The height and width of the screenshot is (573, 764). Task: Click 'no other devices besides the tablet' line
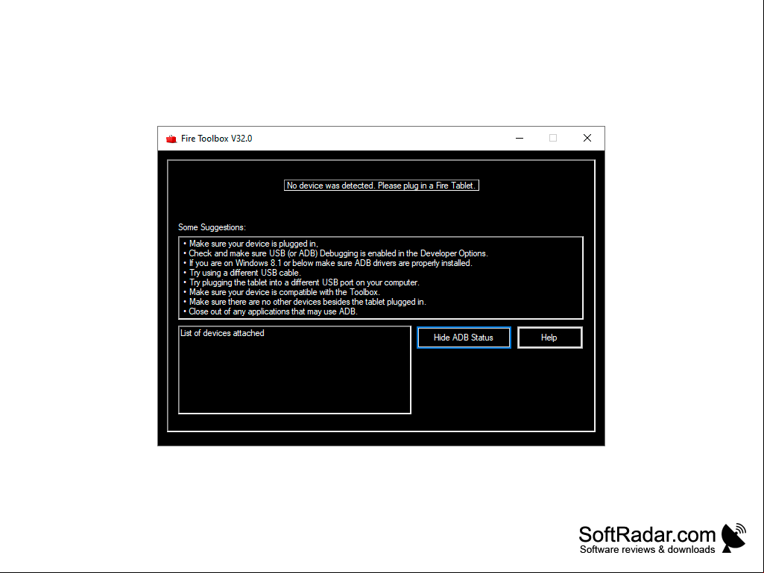305,302
